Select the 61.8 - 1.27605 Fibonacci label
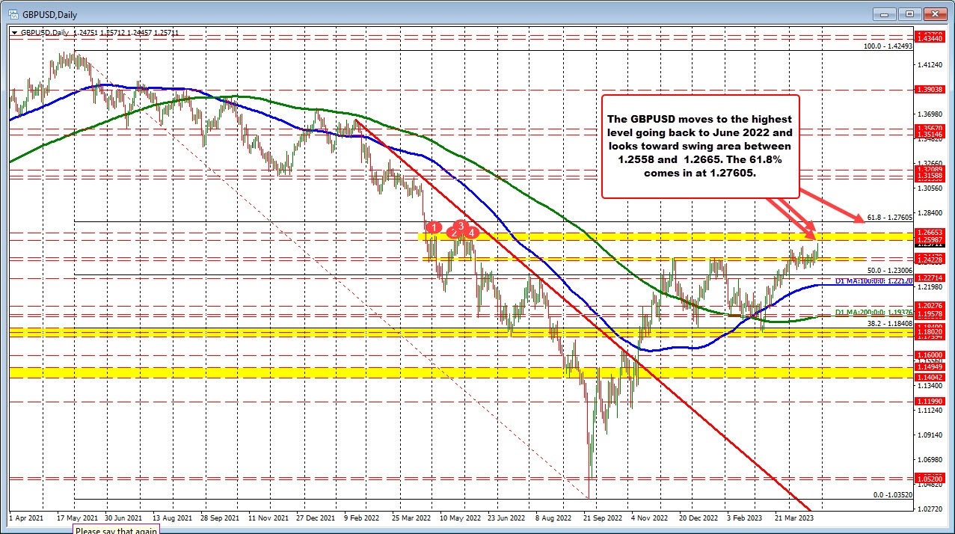This screenshot has width=955, height=534. point(890,217)
